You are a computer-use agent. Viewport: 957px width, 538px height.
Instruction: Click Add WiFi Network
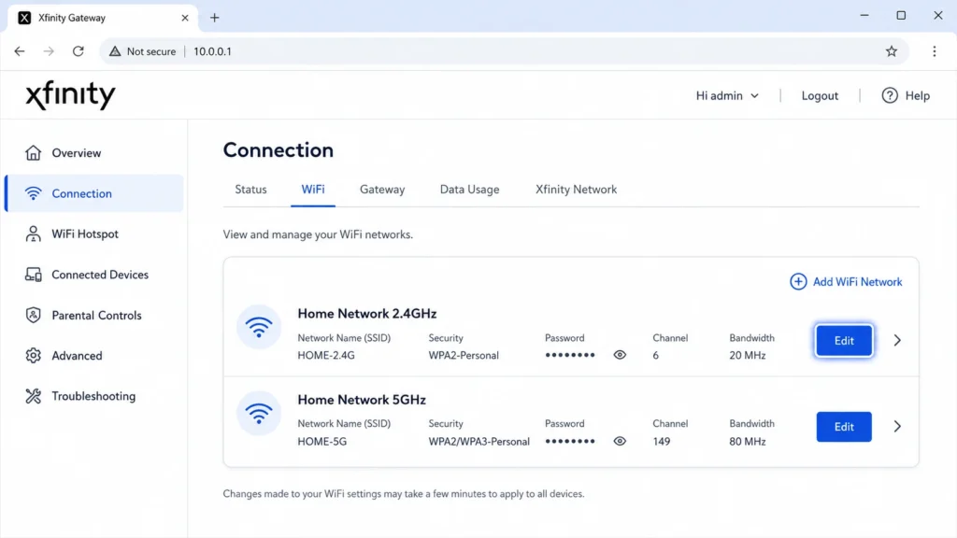coord(846,281)
